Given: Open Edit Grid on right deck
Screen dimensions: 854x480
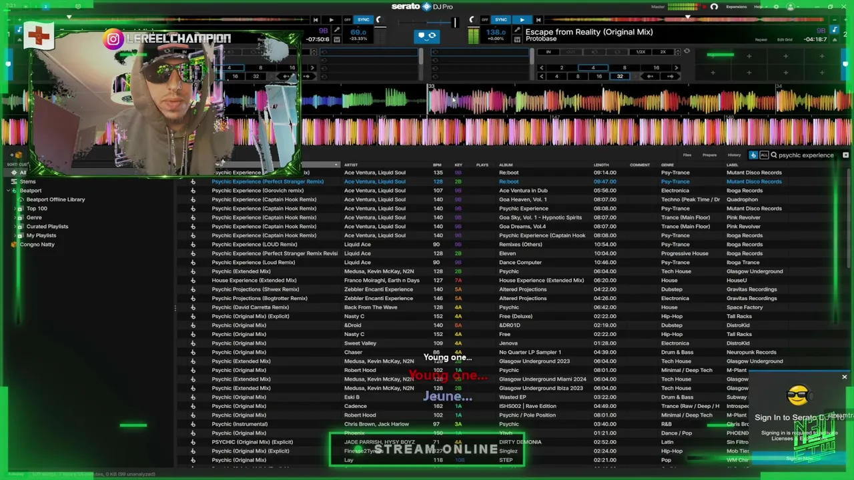Looking at the screenshot, I should [785, 39].
